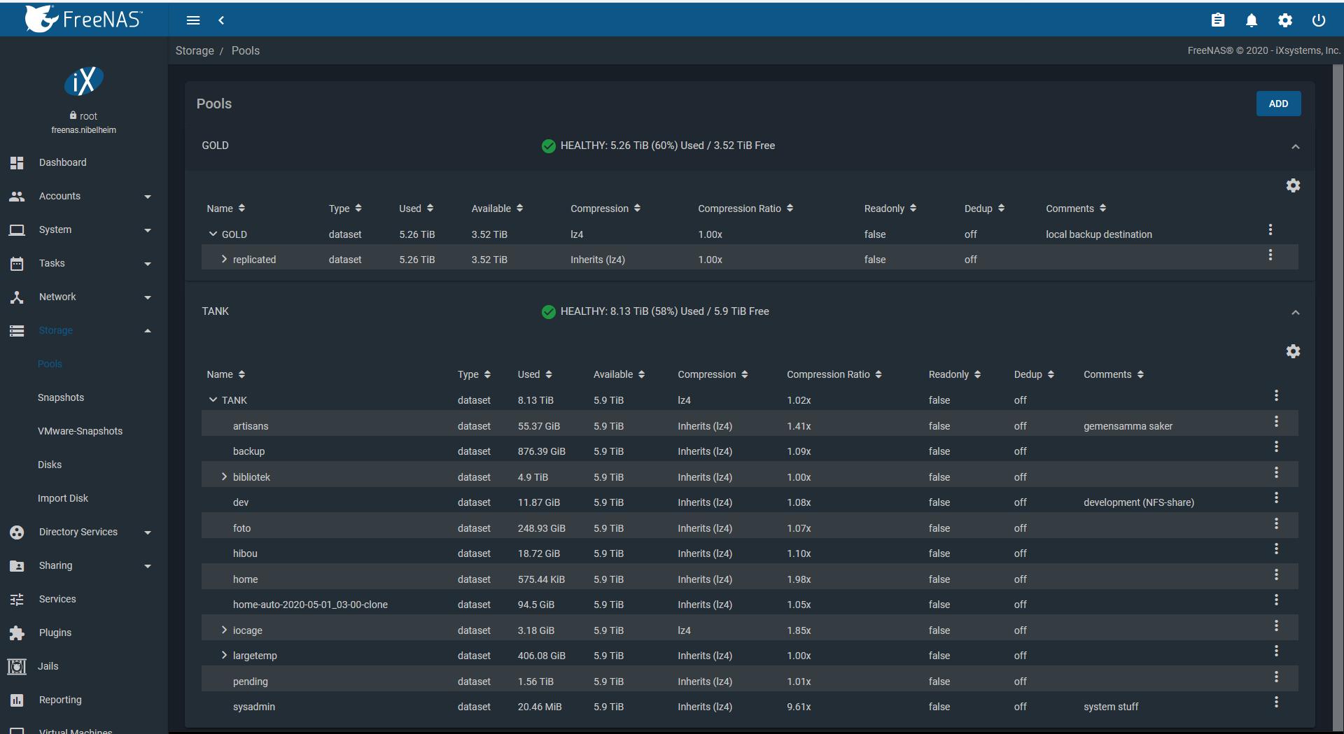Open actions menu for sysadmin dataset
Viewport: 1344px width, 734px height.
(x=1276, y=702)
